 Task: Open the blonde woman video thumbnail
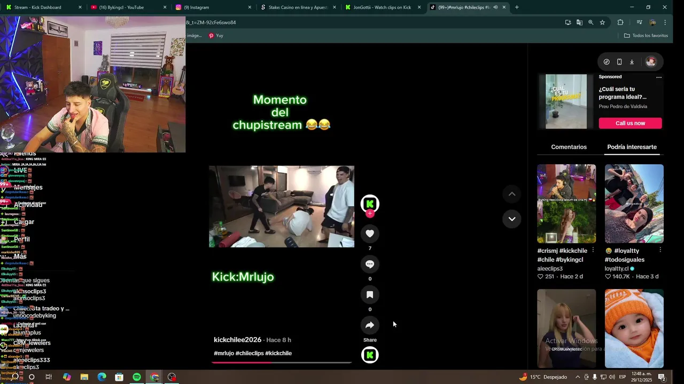coord(566,329)
